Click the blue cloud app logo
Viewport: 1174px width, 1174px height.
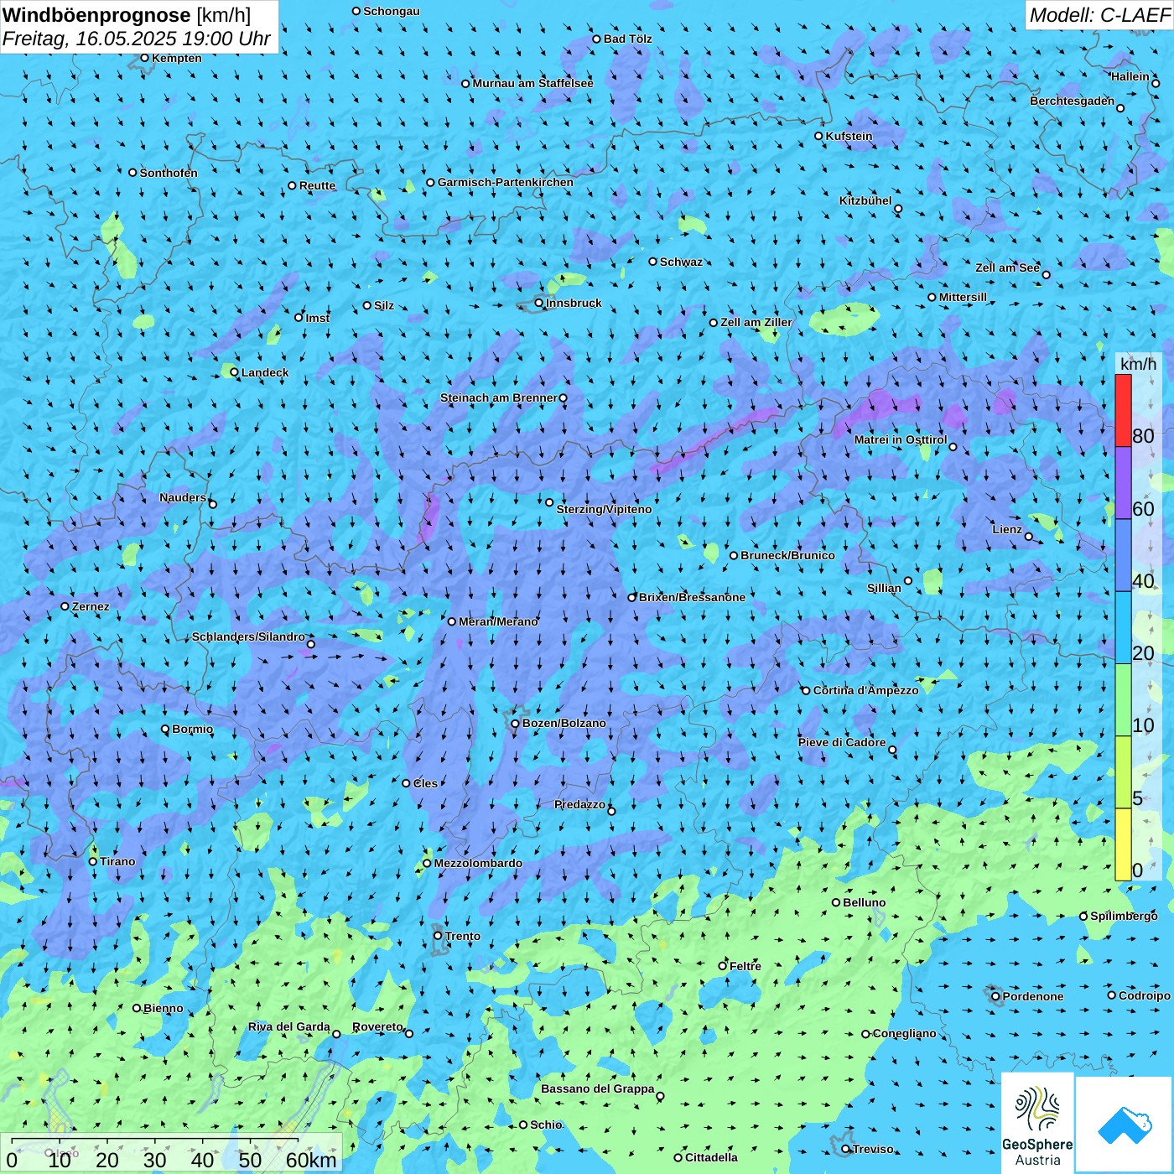(x=1125, y=1125)
